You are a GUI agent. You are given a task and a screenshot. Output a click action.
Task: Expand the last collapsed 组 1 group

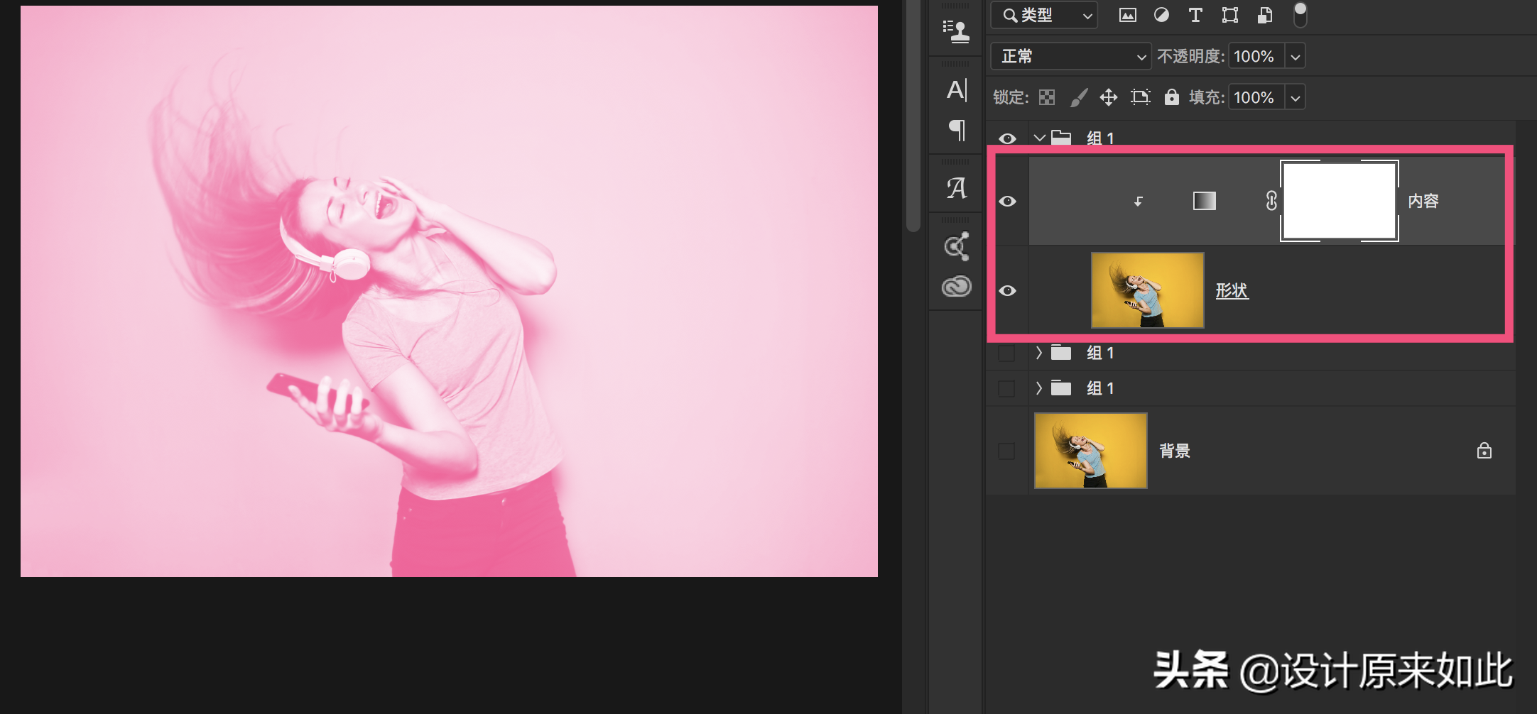pos(1039,388)
